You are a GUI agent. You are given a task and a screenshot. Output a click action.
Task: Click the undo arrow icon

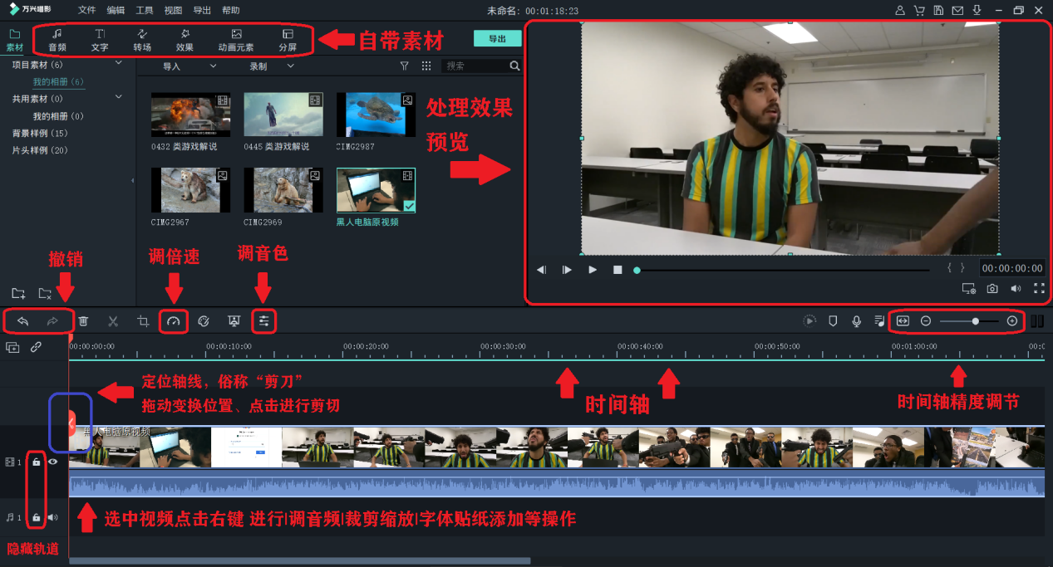(22, 321)
